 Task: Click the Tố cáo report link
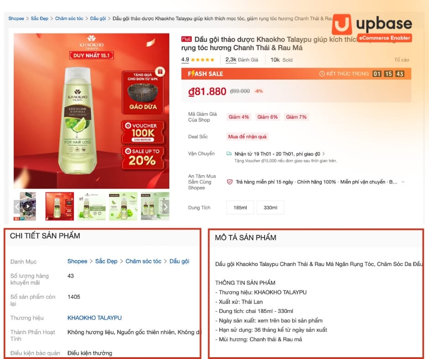pos(401,60)
